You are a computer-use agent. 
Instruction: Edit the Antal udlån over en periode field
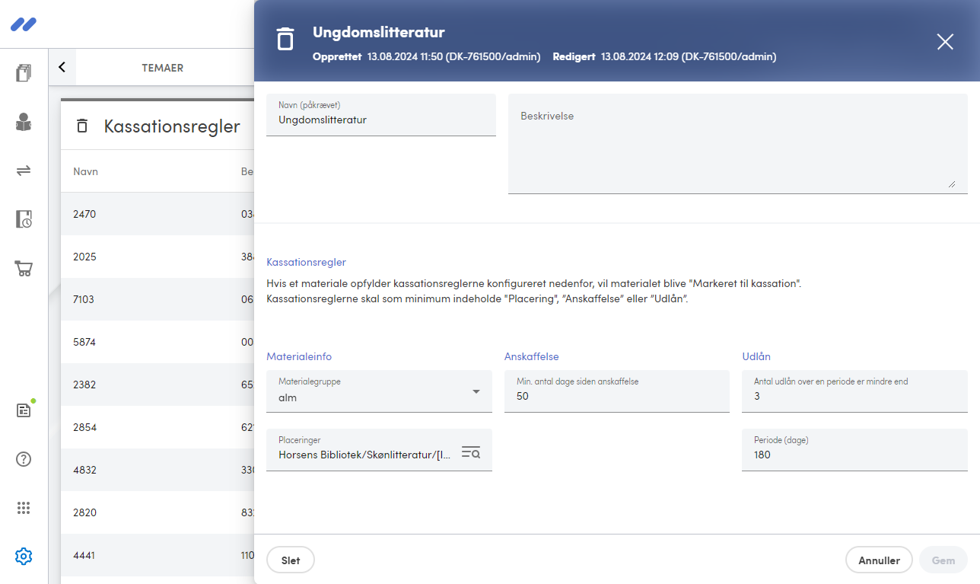click(854, 391)
